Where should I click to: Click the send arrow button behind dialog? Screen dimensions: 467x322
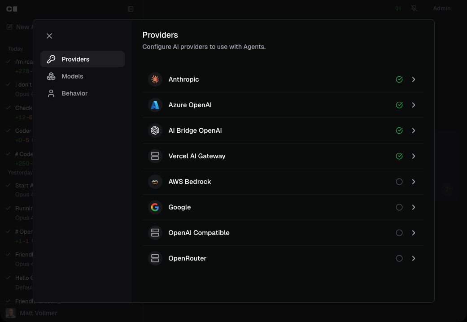click(x=447, y=189)
